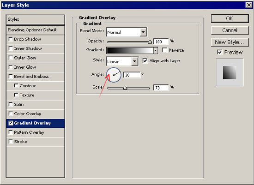The height and width of the screenshot is (185, 254).
Task: Click the Opacity value field
Action: pyautogui.click(x=161, y=42)
